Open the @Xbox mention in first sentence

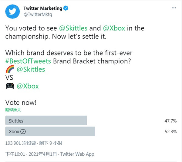[x=114, y=28]
